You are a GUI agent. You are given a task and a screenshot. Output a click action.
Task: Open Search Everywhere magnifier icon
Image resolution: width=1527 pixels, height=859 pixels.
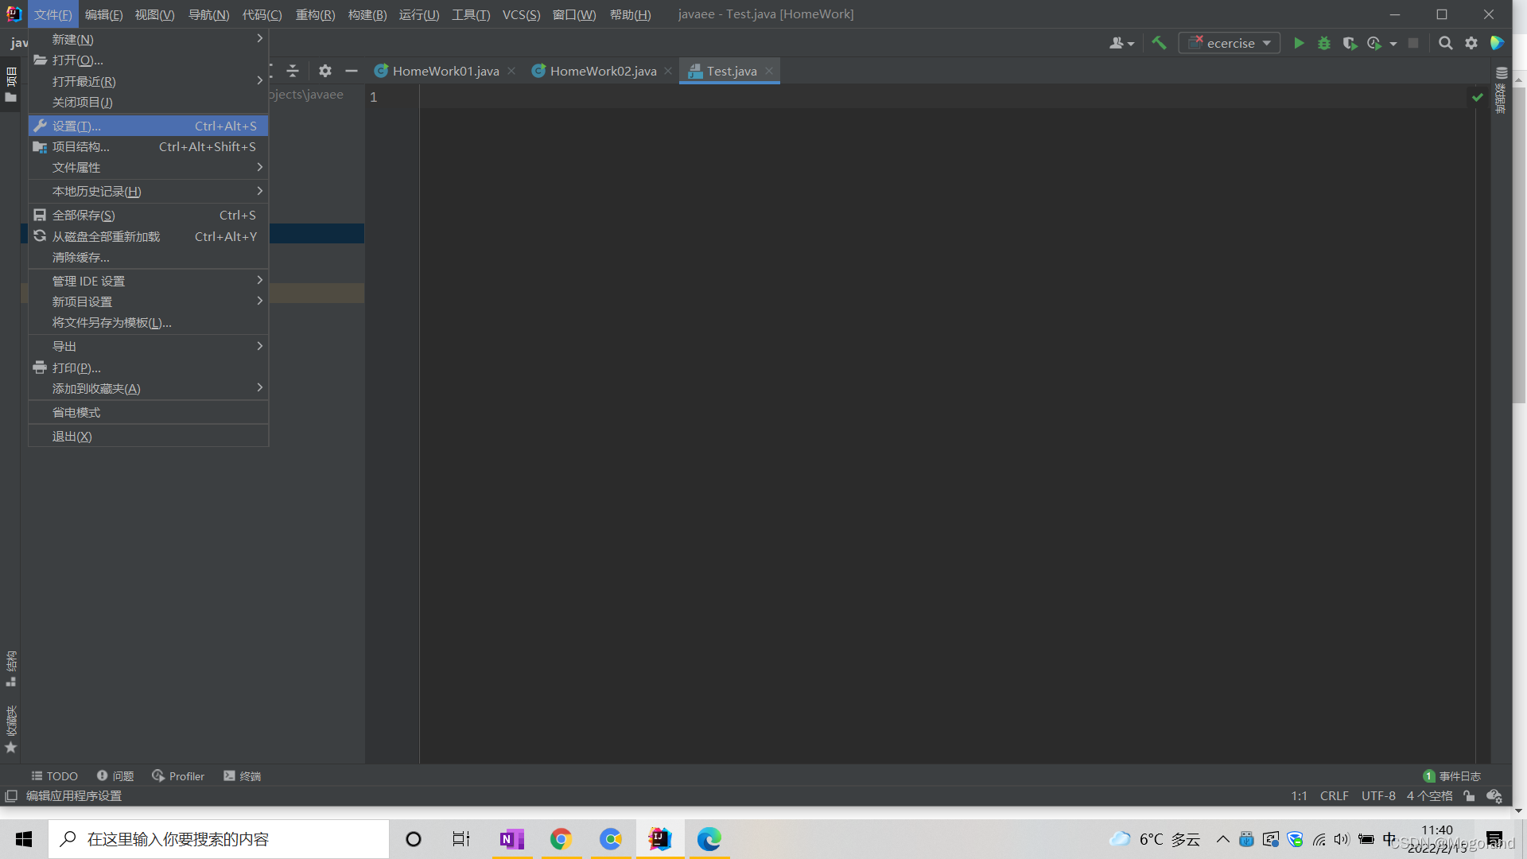pos(1446,43)
